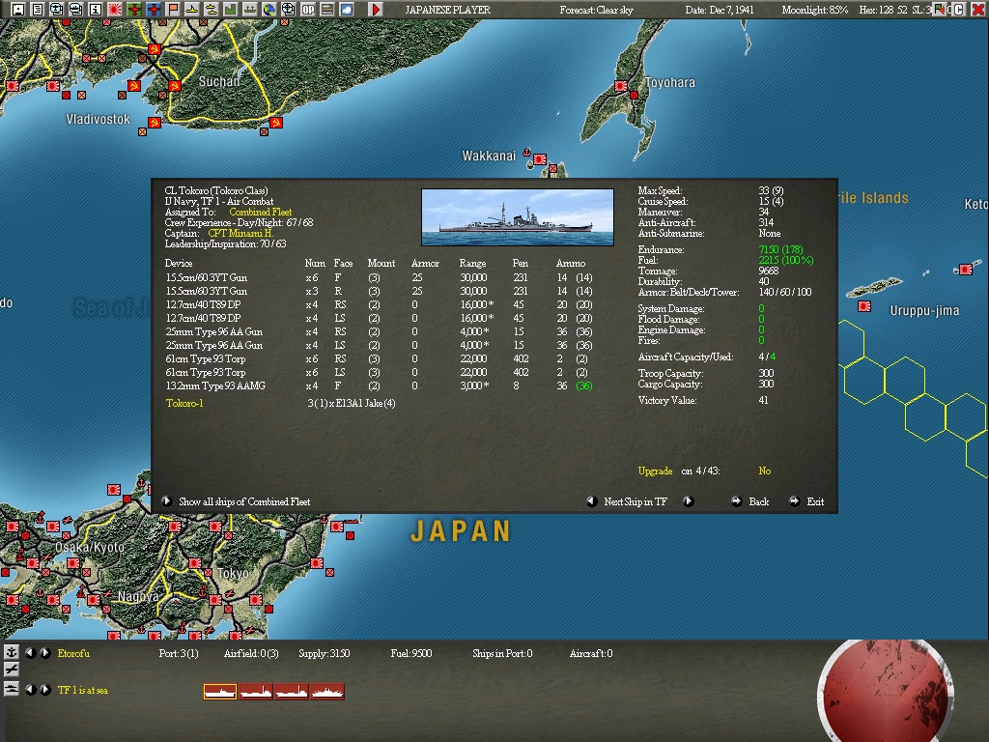The height and width of the screenshot is (742, 989).
Task: Click the yellow Combined Fleet assignment link
Action: (261, 212)
